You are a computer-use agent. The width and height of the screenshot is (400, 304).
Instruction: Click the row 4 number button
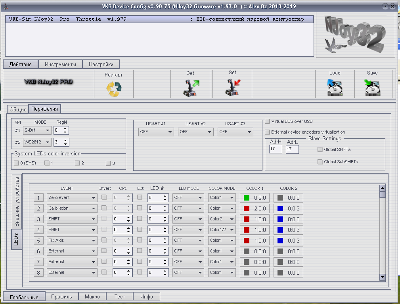coord(38,230)
